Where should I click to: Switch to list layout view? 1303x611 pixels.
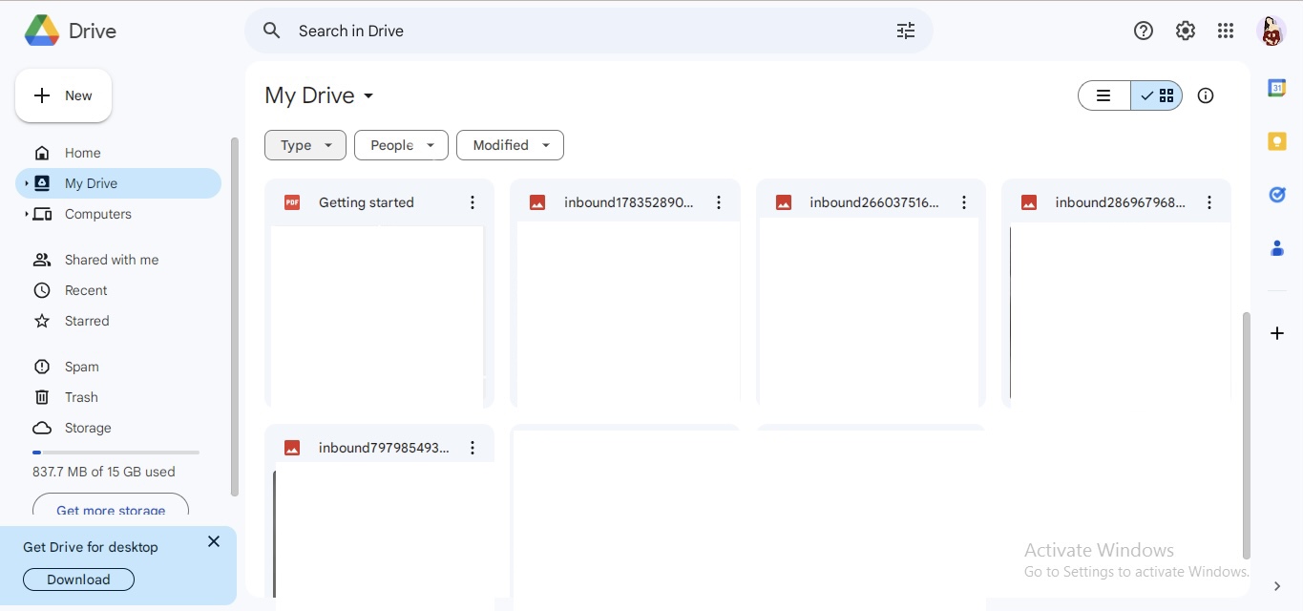click(x=1104, y=95)
